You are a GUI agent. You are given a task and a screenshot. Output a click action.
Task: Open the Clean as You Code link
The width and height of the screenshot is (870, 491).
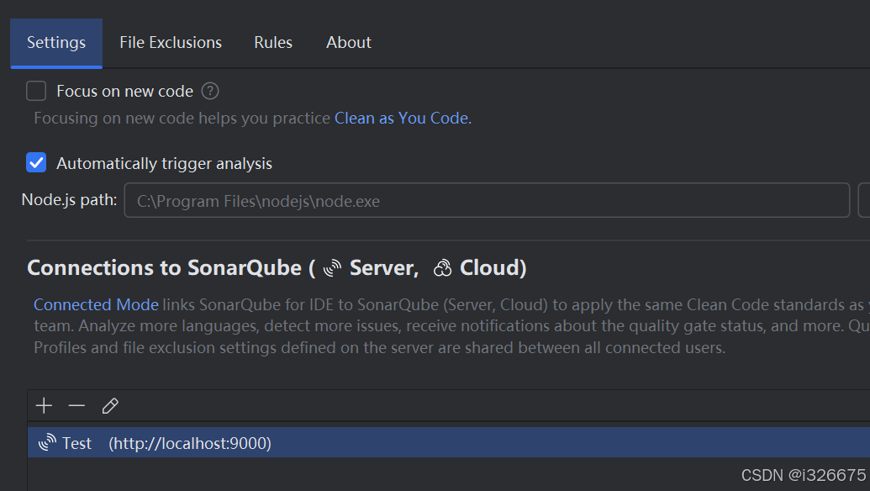click(x=403, y=119)
